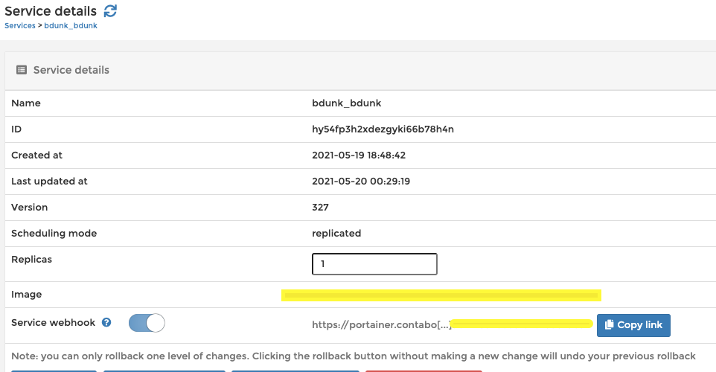716x372 pixels.
Task: Click the Service webhook help question icon
Action: [x=106, y=322]
